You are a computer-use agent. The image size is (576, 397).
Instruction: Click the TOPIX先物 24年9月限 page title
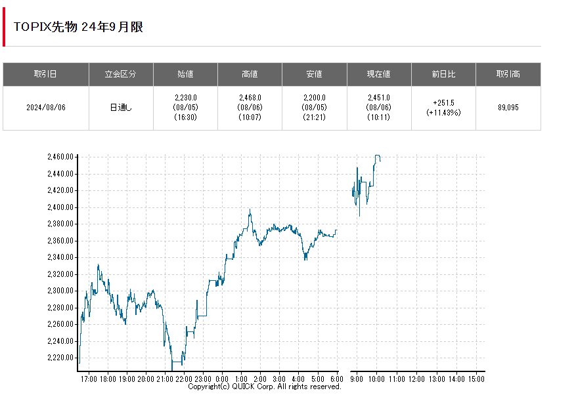78,27
